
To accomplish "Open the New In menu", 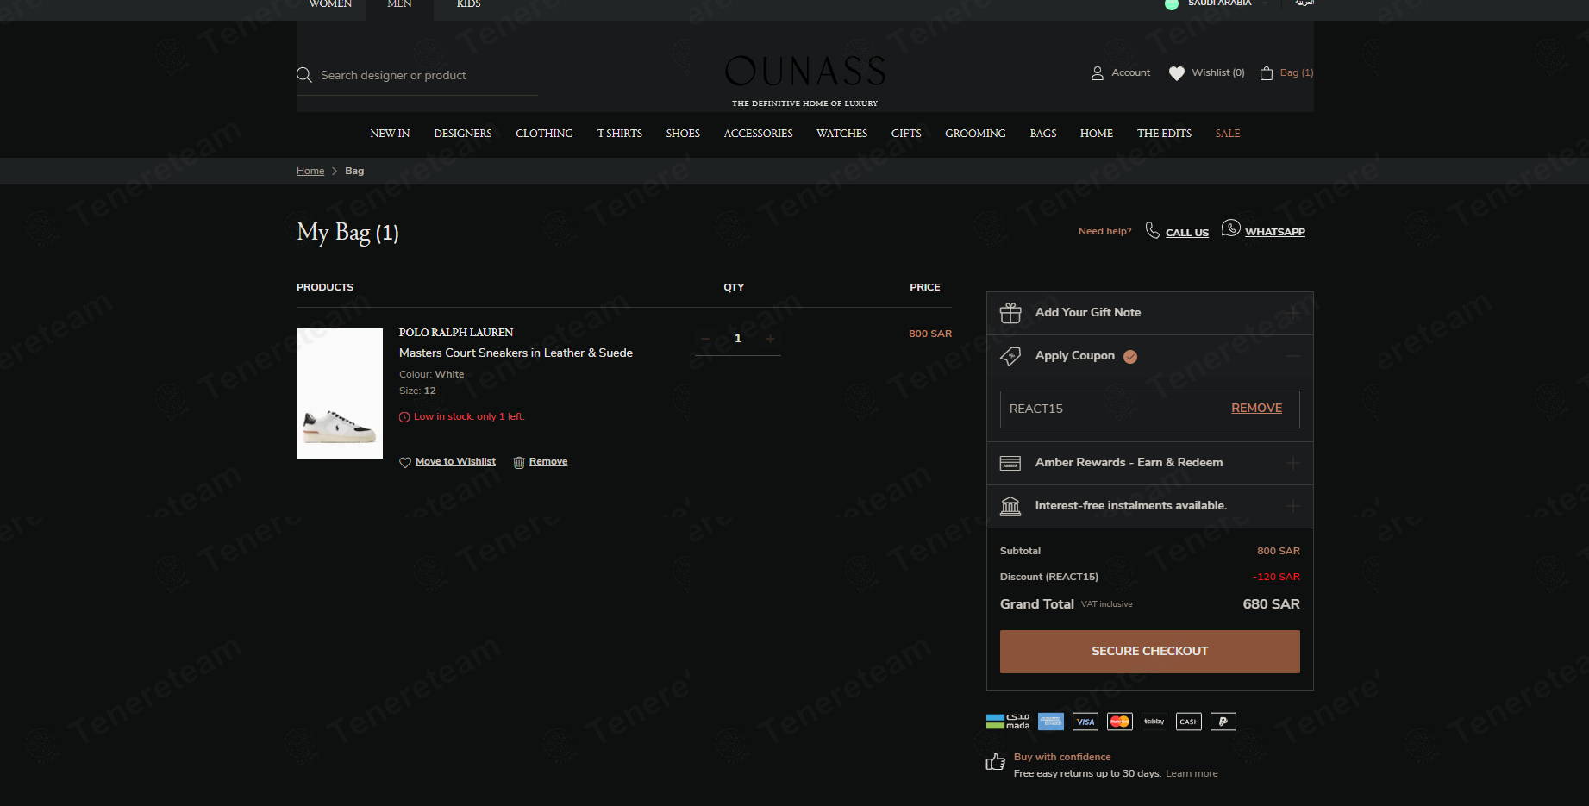I will click(x=390, y=134).
